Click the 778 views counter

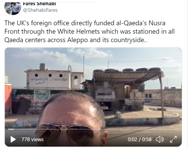(32, 139)
